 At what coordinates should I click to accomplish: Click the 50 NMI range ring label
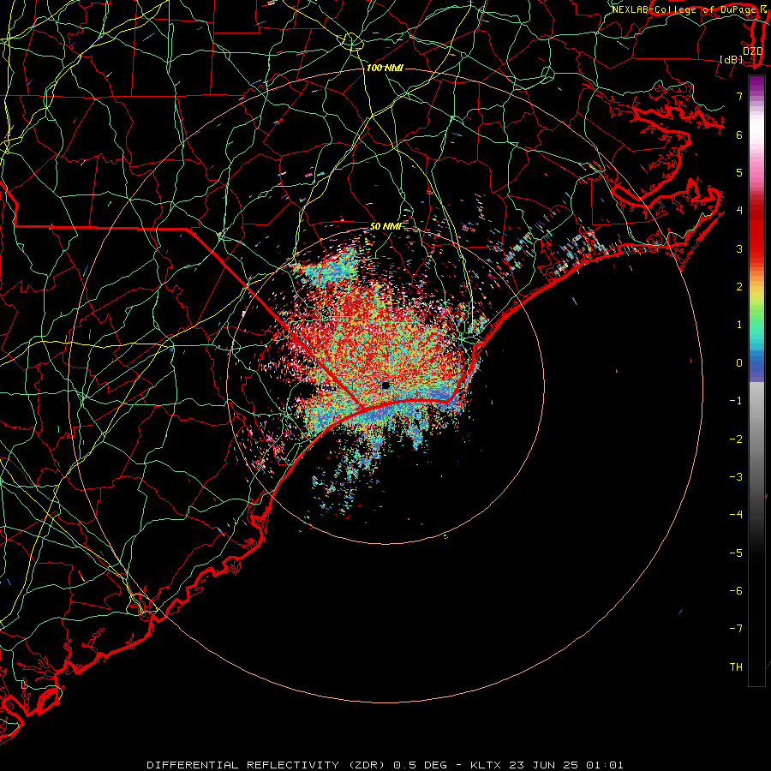tap(385, 226)
